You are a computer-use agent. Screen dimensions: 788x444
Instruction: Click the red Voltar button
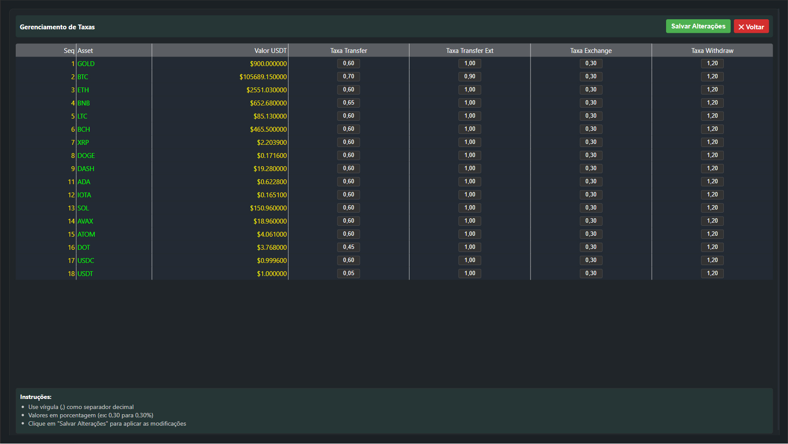pyautogui.click(x=751, y=27)
